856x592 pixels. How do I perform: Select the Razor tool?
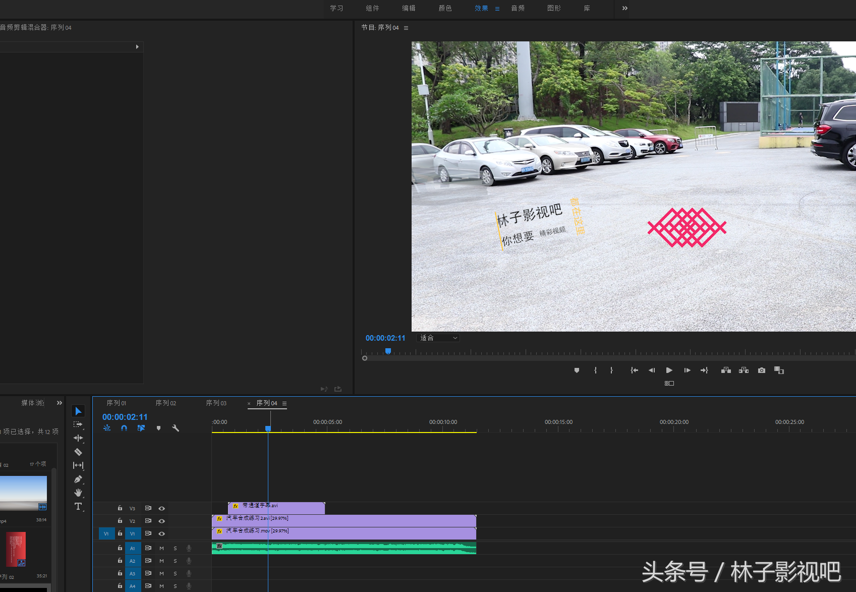[x=78, y=452]
